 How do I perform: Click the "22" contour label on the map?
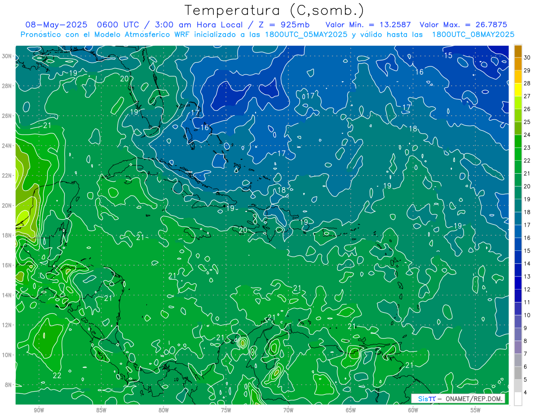pos(57,376)
